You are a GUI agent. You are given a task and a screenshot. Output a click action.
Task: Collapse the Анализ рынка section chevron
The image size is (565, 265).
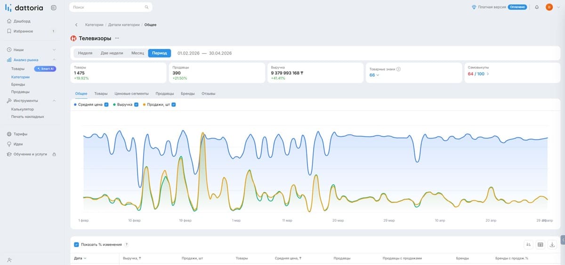54,60
